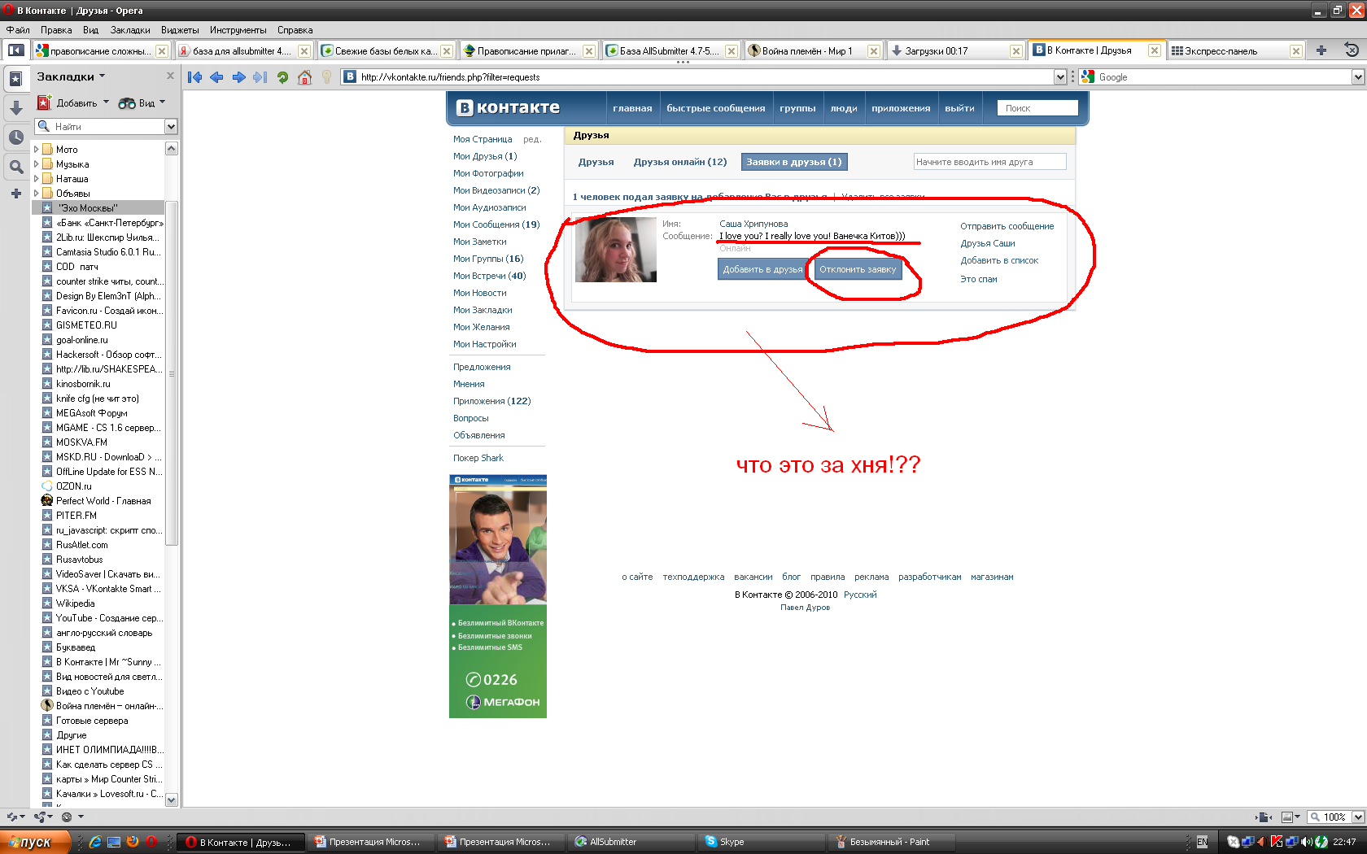The image size is (1367, 854).
Task: Go to the Home page icon
Action: tap(304, 77)
